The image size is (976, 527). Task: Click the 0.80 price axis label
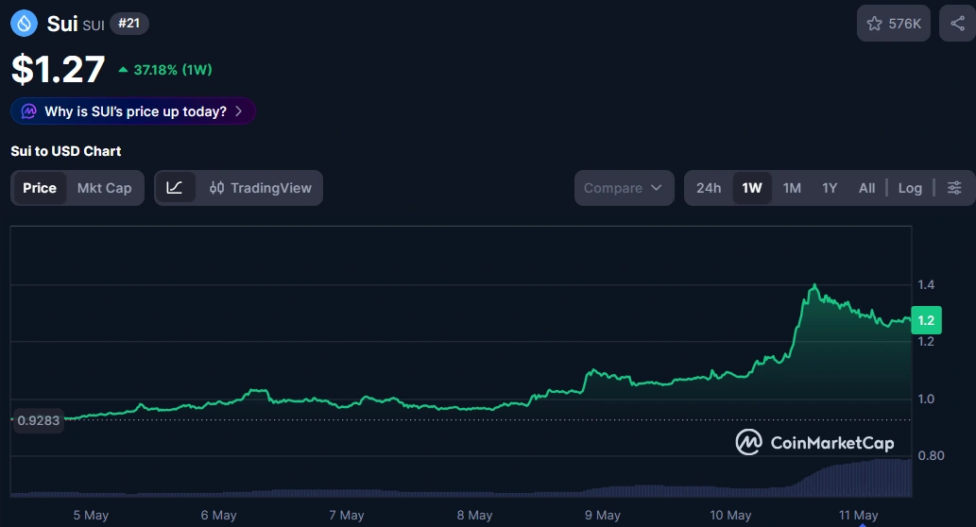[x=932, y=455]
